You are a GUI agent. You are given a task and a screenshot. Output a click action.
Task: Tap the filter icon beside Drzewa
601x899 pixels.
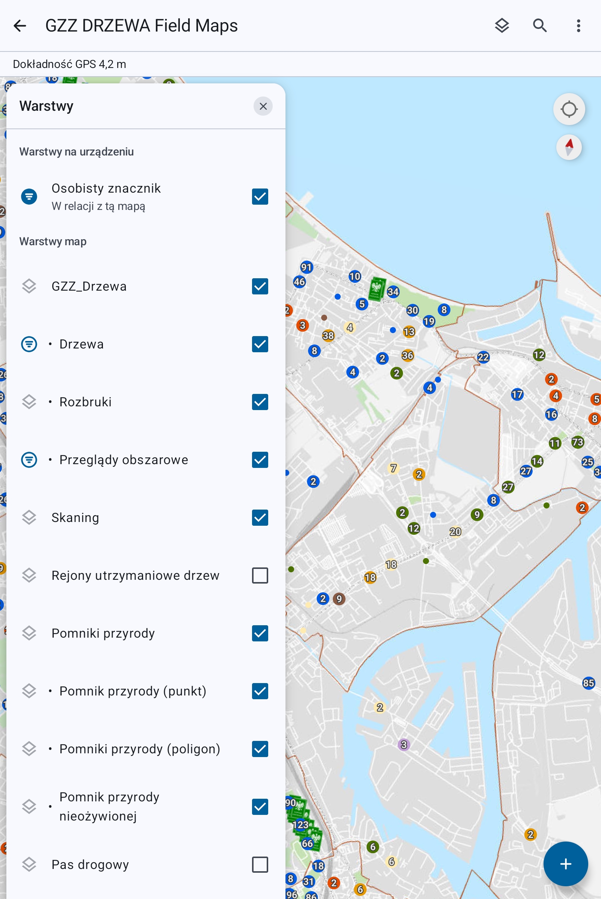[x=29, y=344]
